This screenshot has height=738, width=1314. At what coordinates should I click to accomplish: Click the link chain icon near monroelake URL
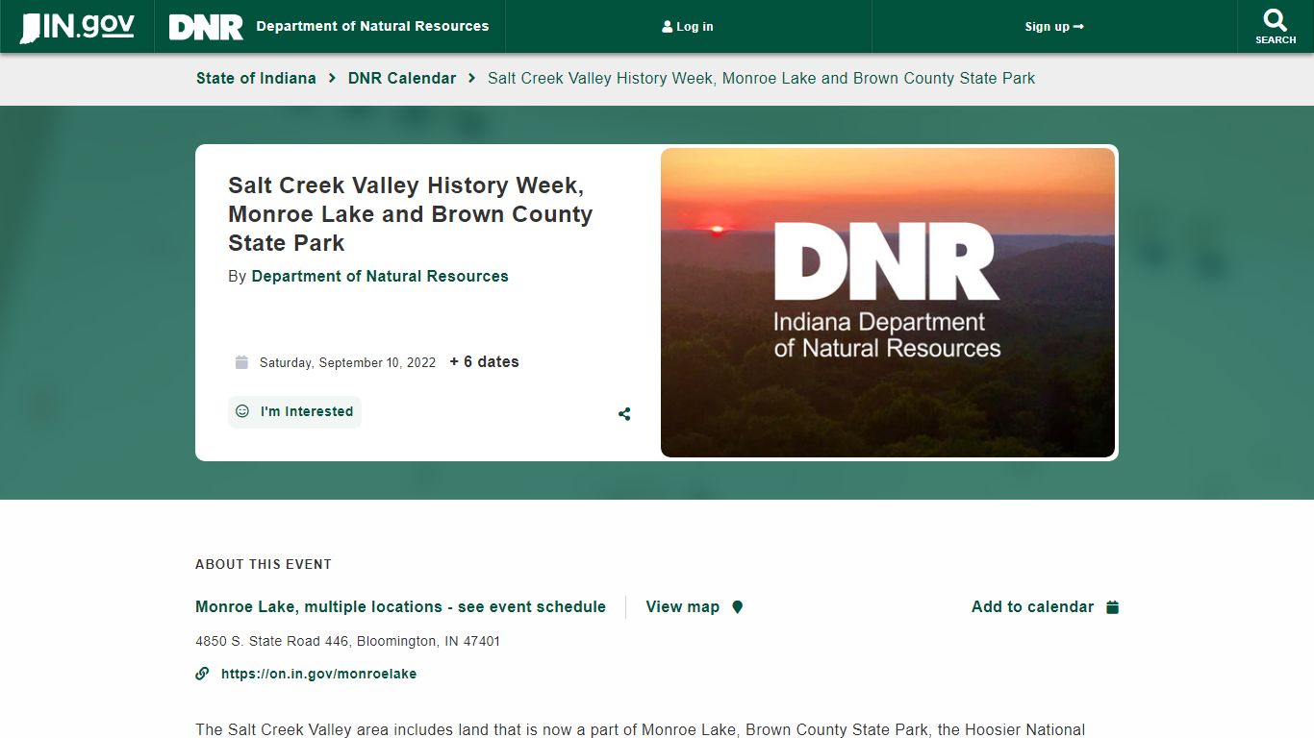tap(202, 674)
